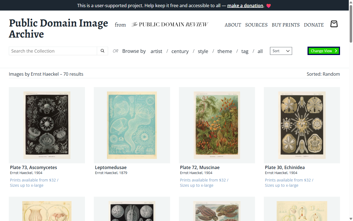353x221 pixels.
Task: Click prints link under Plate 72, Muscinae
Action: [204, 183]
